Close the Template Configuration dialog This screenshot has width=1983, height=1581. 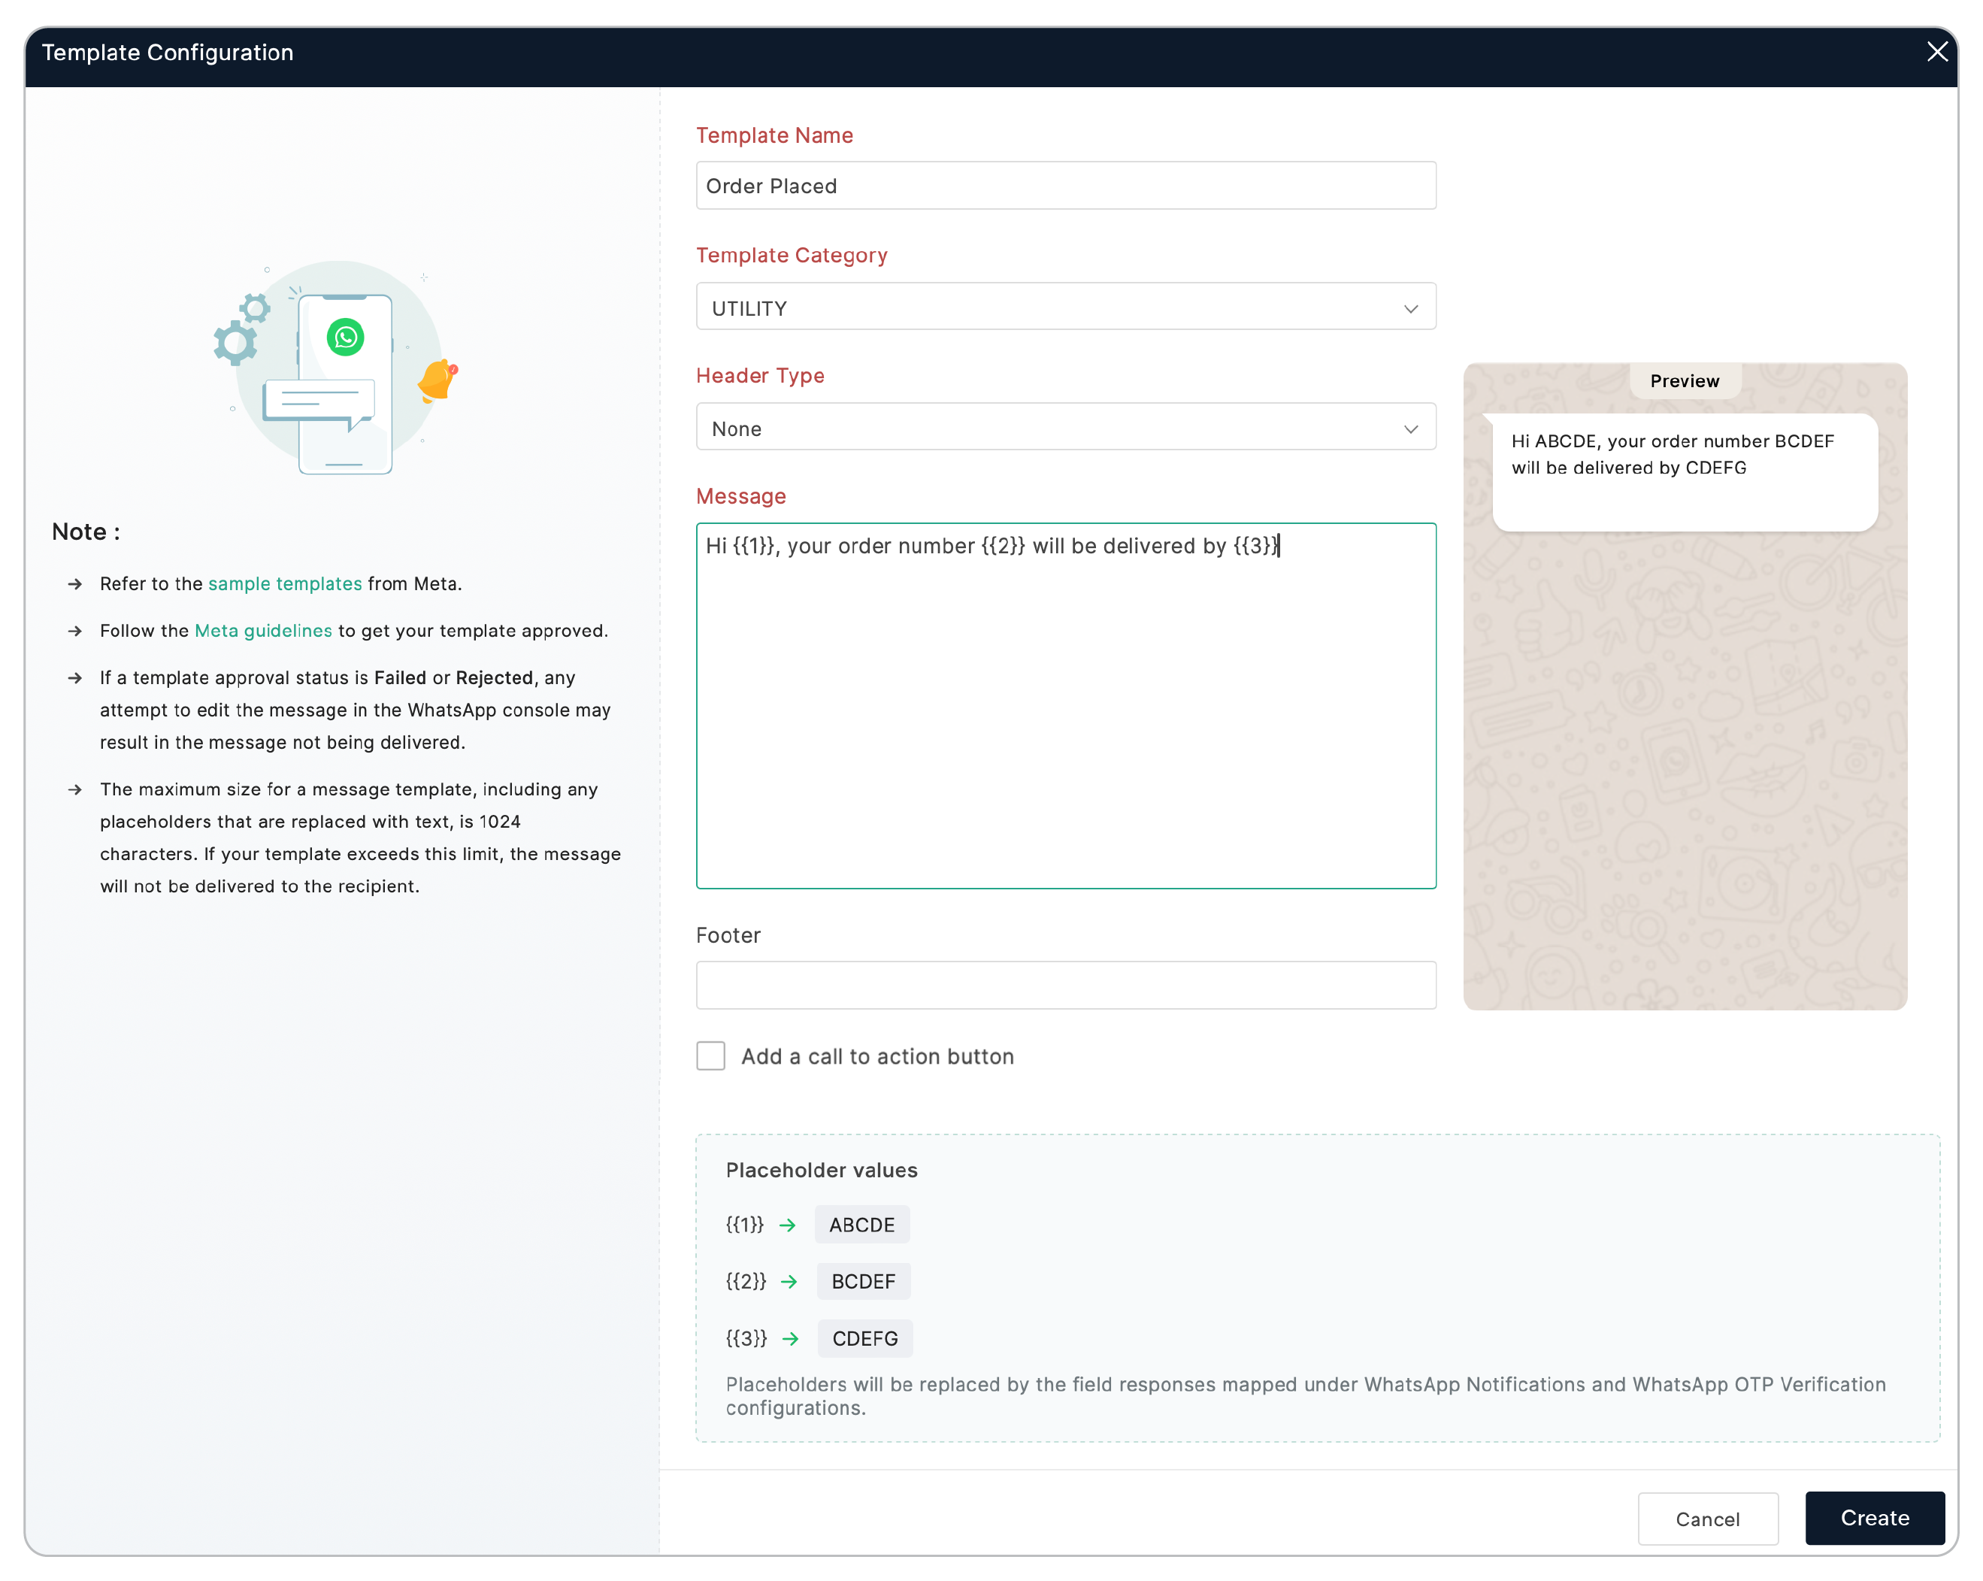pos(1937,53)
